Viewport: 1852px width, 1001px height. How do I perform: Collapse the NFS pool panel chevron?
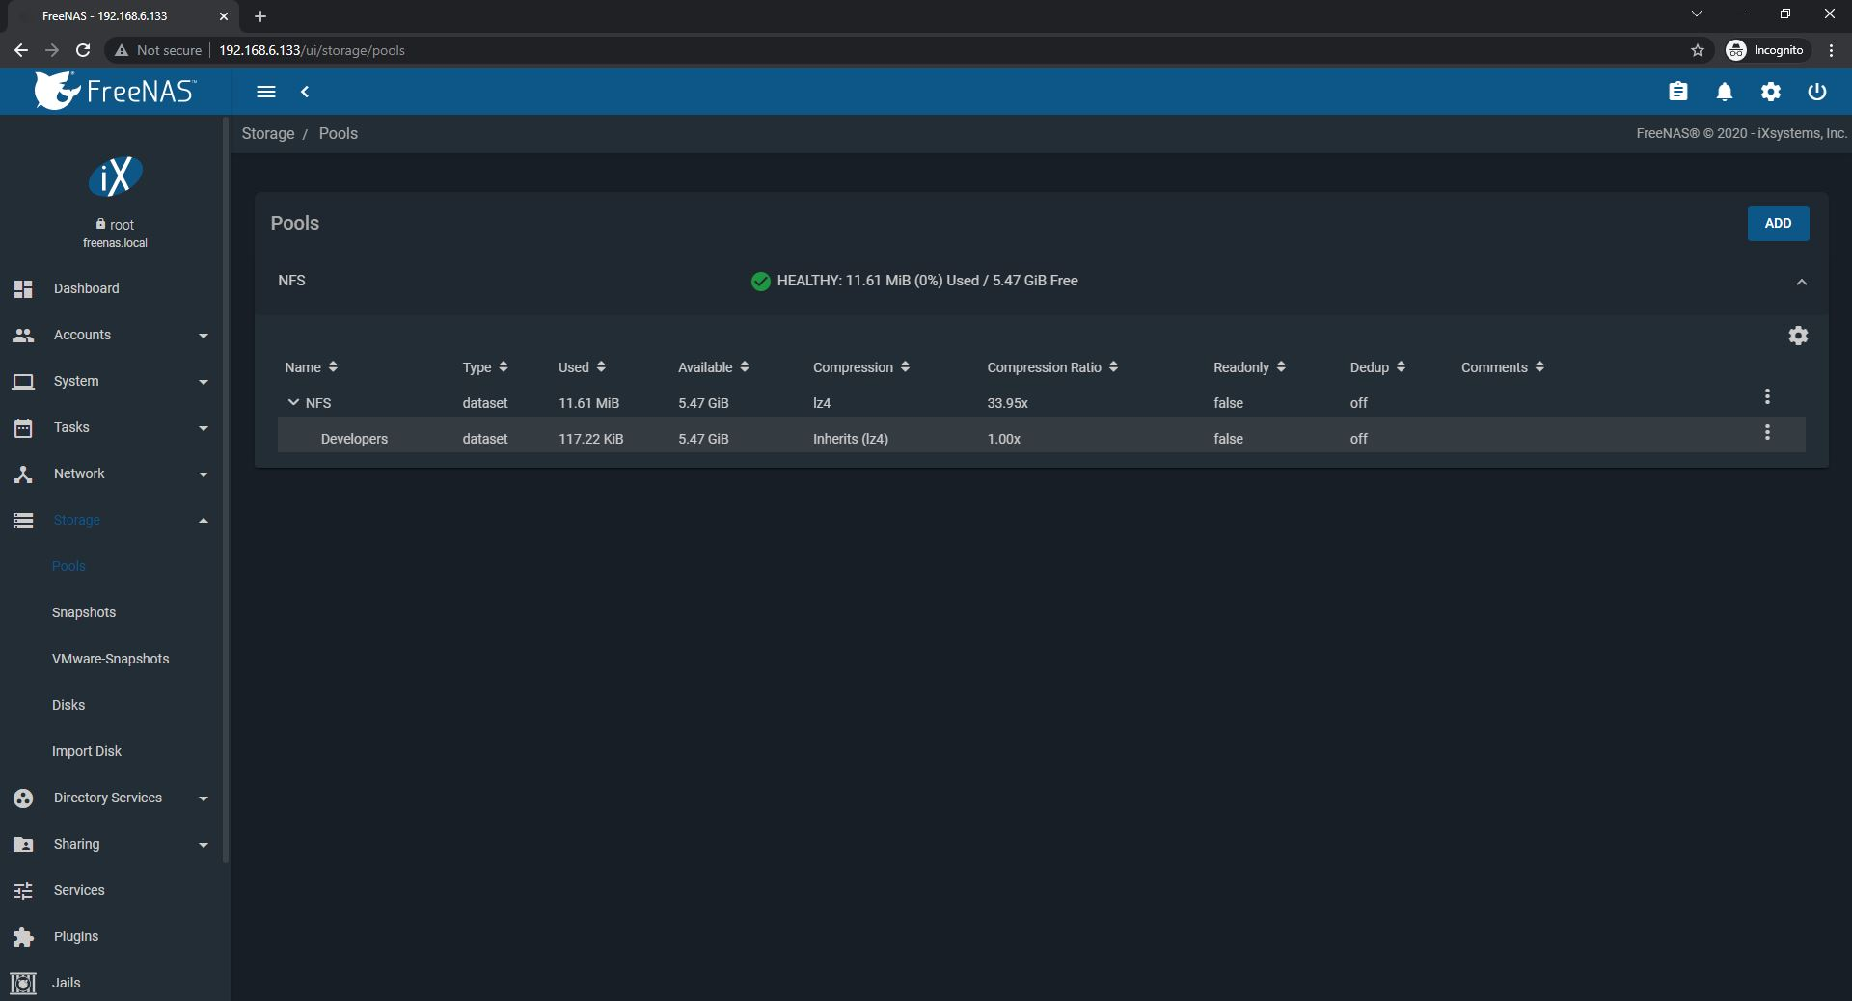(1801, 282)
